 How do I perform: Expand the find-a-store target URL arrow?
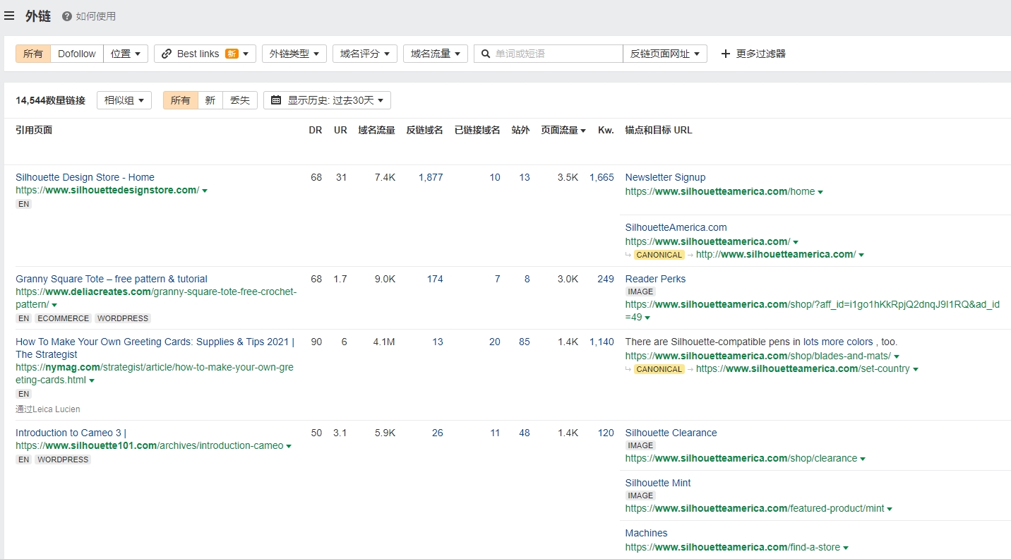tap(846, 548)
